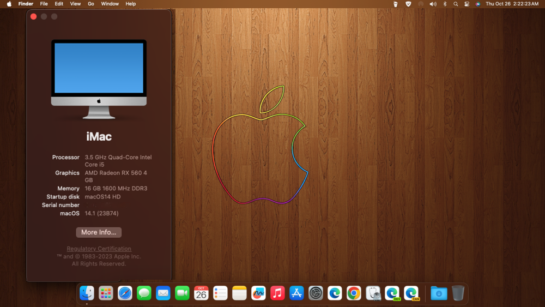Click the startup disk 'macOS14 HD'

102,197
